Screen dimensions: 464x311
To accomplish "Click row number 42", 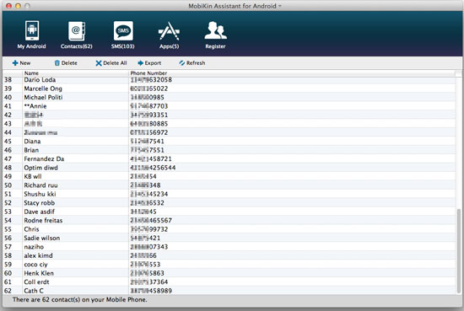I will (8, 115).
